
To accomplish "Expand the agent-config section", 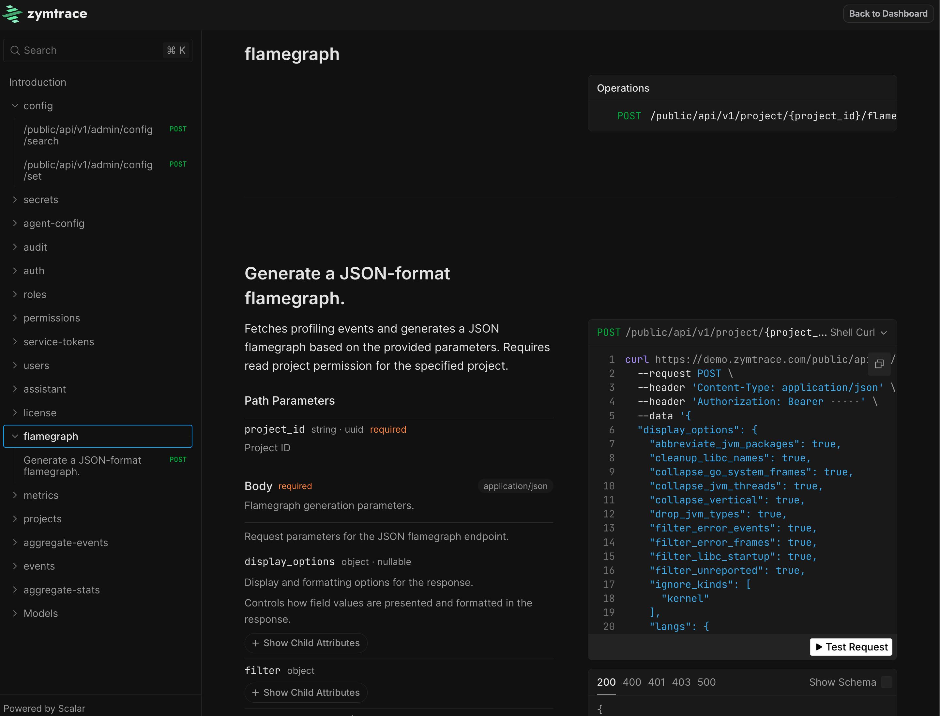I will pyautogui.click(x=15, y=223).
